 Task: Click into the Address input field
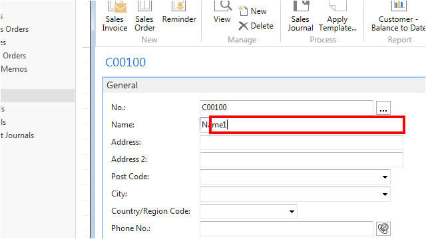coord(302,143)
